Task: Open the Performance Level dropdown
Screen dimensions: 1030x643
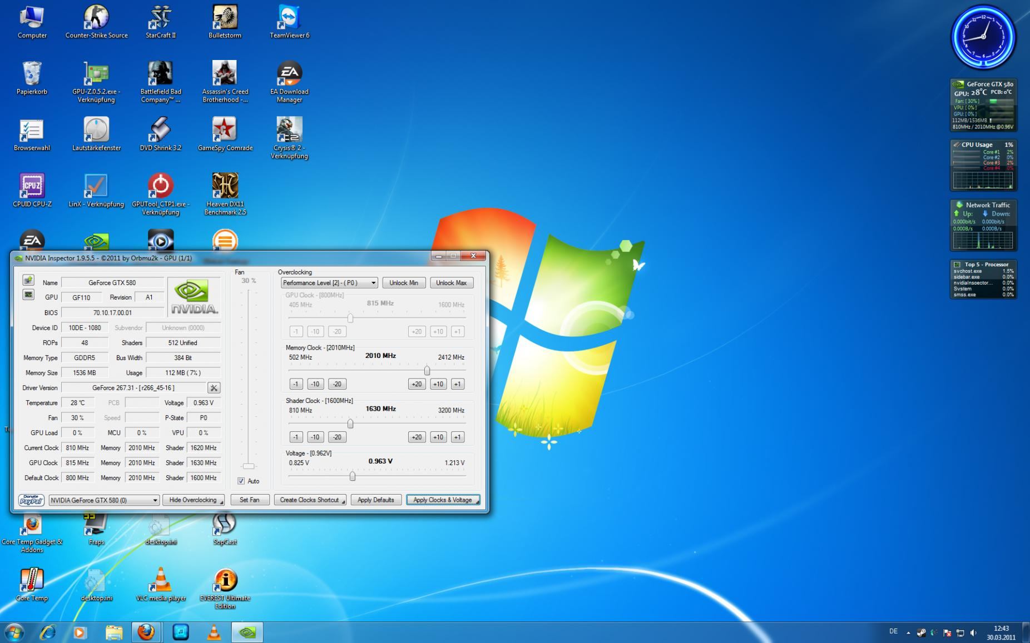Action: [329, 283]
